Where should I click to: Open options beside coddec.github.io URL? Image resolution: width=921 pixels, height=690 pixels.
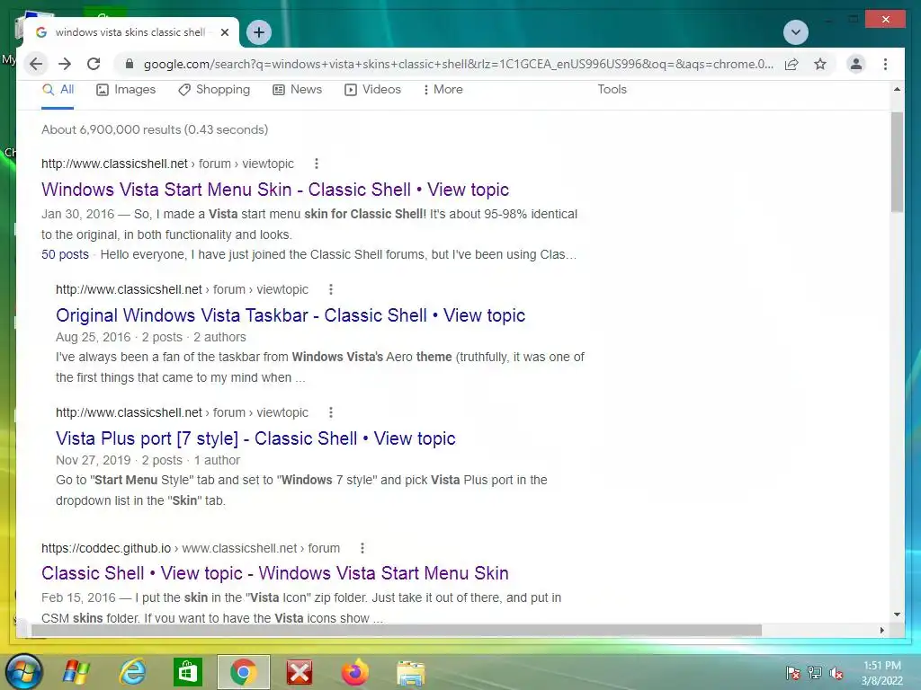click(362, 548)
